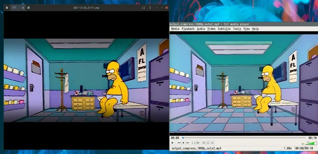Toggle VLC video fullscreen icon
Image resolution: width=318 pixels, height=154 pixels.
click(193, 143)
